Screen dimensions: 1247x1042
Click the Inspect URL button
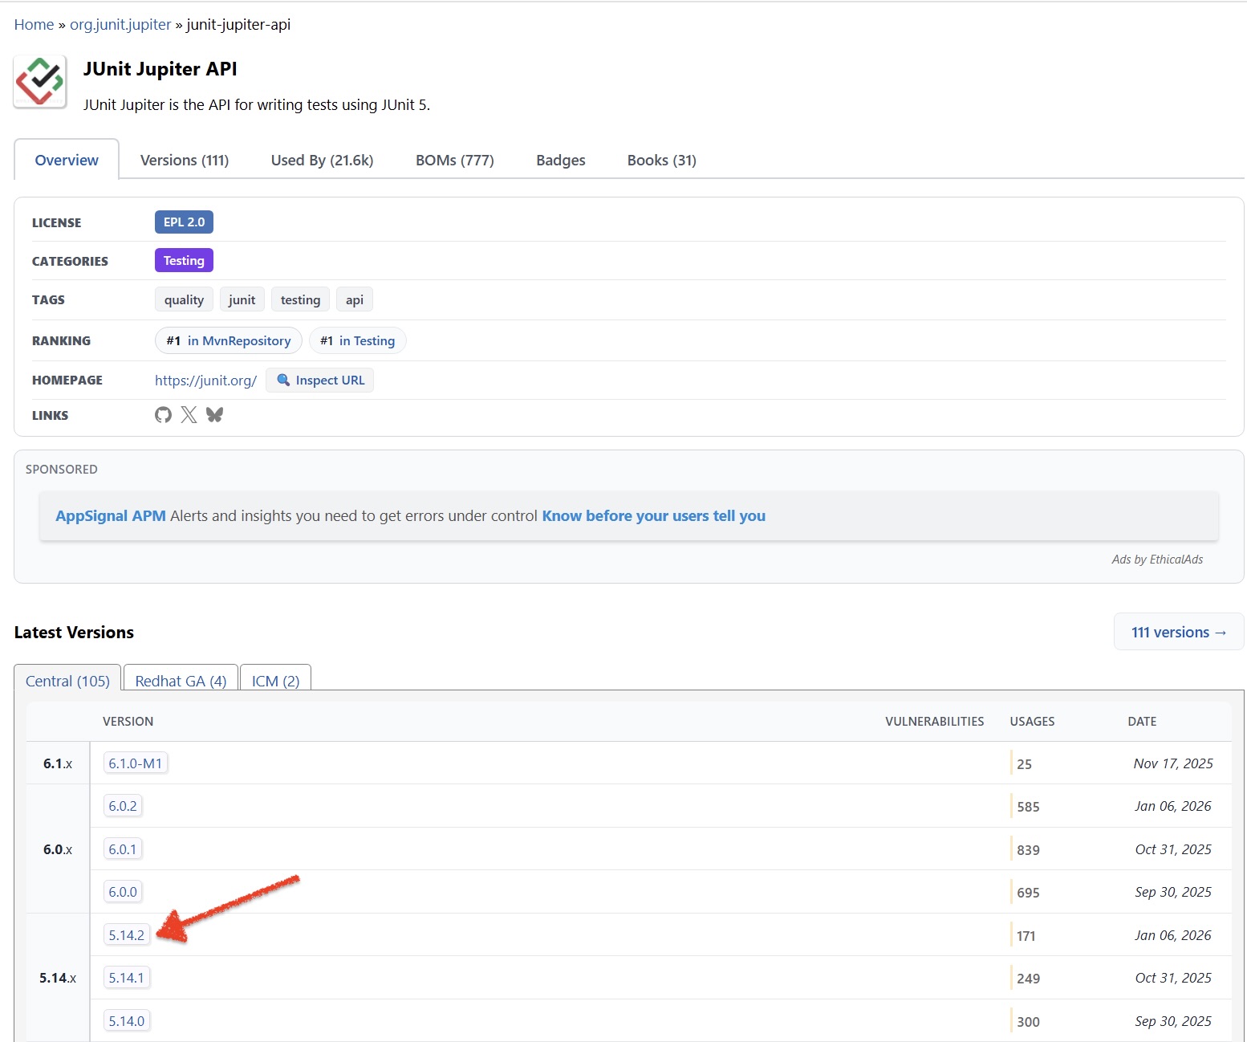point(319,381)
